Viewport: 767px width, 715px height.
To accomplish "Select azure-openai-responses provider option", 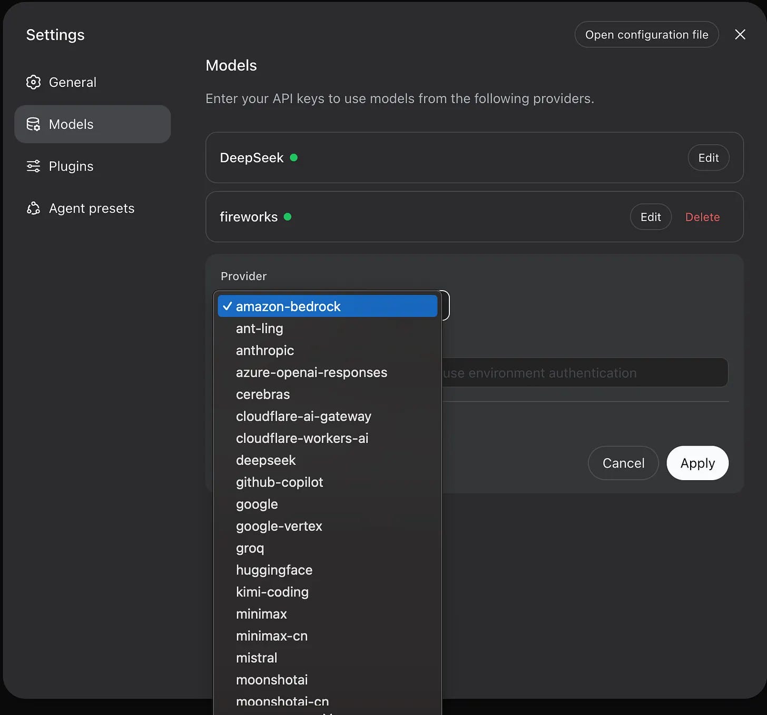I will 328,372.
